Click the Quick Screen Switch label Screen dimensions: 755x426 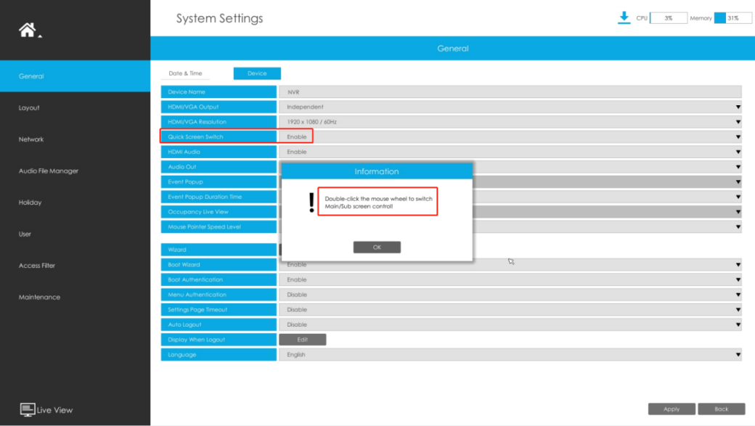click(219, 136)
